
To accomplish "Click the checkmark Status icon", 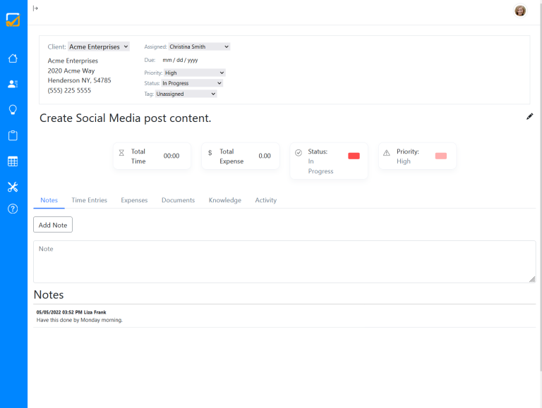I will [299, 153].
